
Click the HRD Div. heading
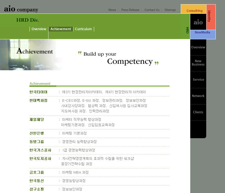[27, 20]
